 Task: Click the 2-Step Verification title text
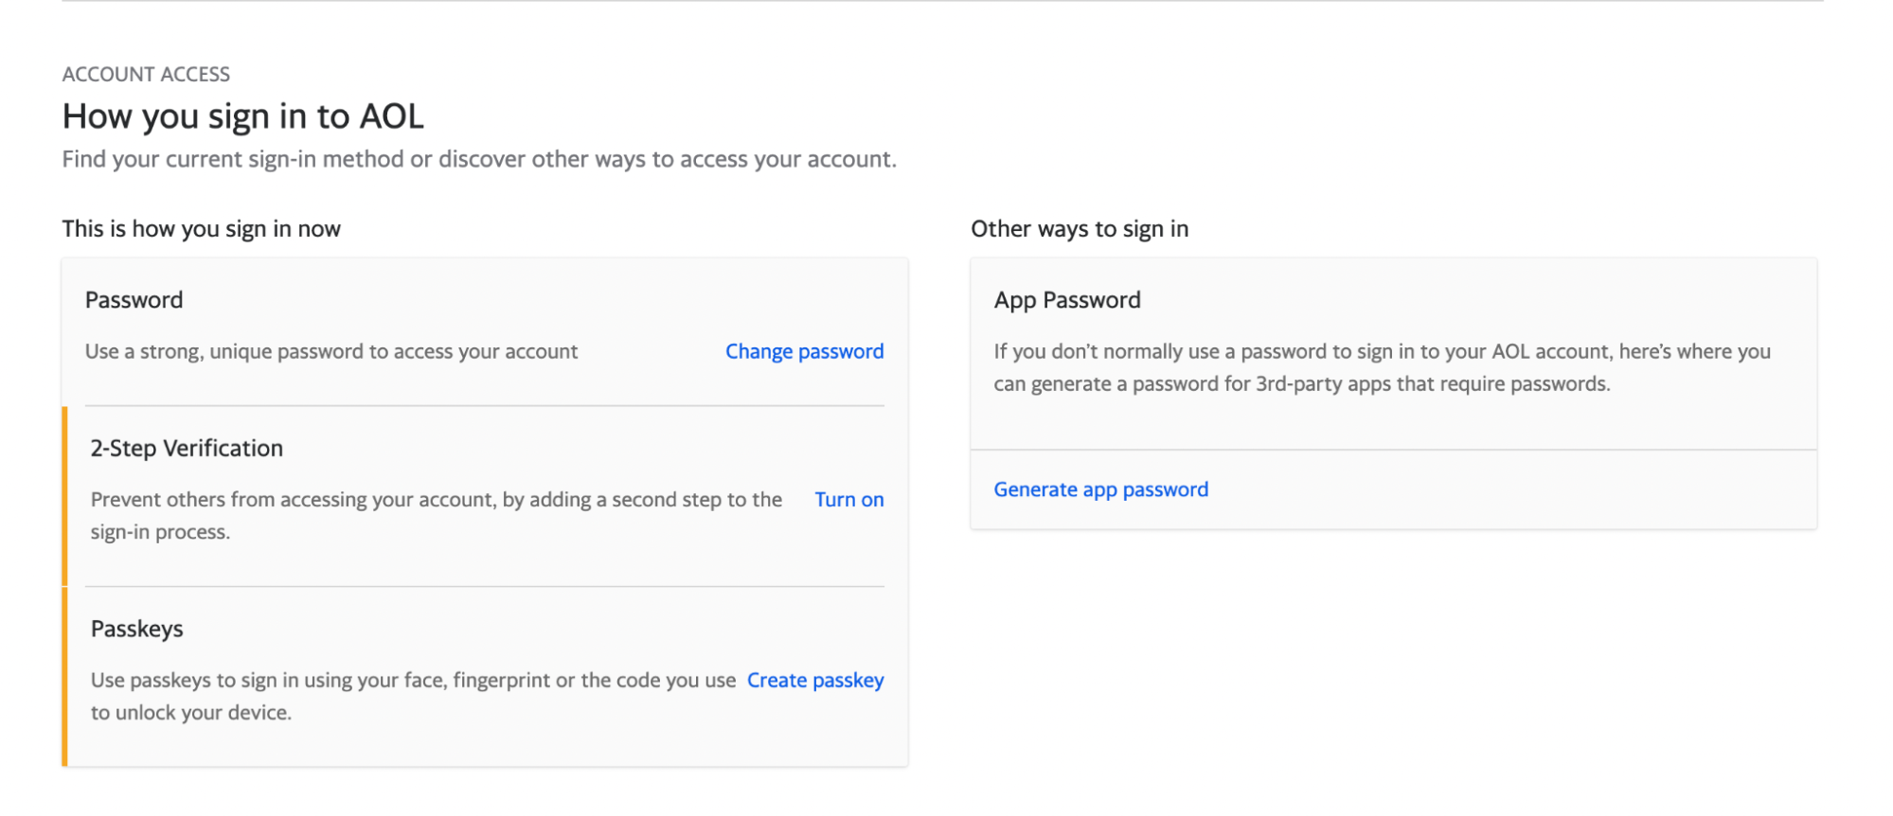[187, 448]
